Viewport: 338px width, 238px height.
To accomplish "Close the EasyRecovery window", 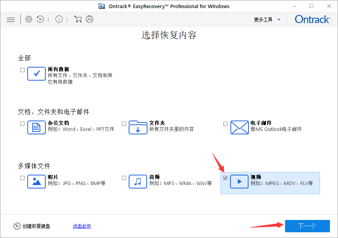I will click(x=329, y=6).
